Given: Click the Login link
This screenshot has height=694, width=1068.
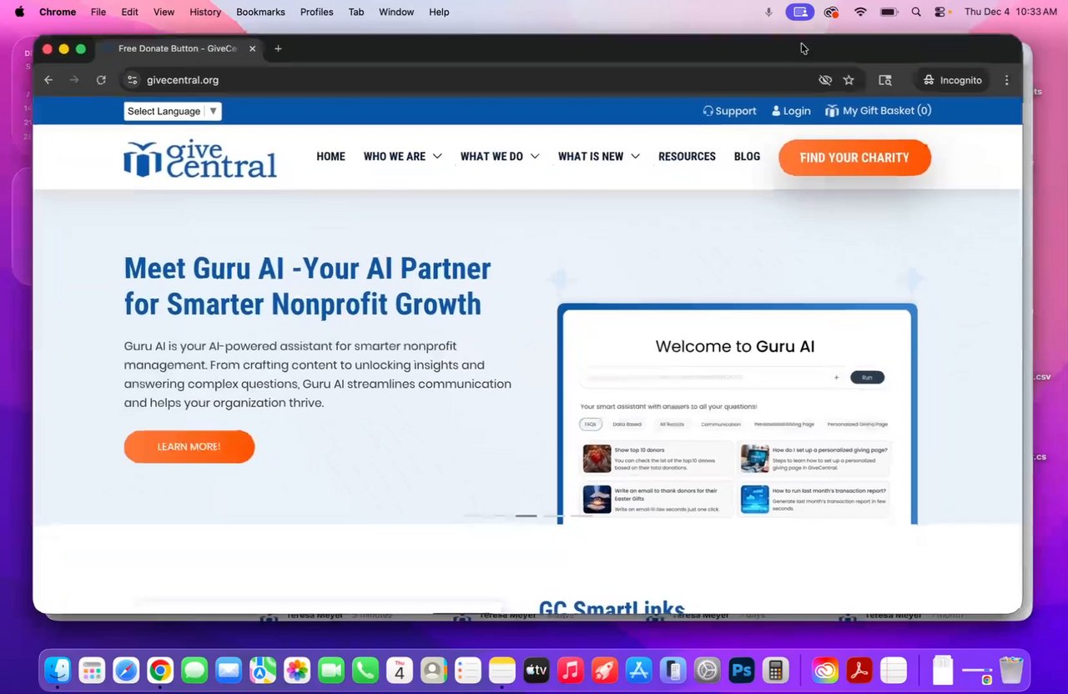Looking at the screenshot, I should pyautogui.click(x=791, y=111).
